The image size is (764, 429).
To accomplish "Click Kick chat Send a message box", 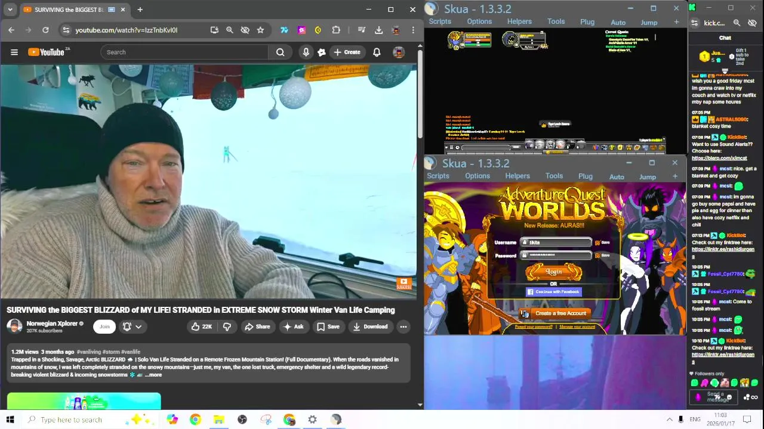I will pos(715,397).
